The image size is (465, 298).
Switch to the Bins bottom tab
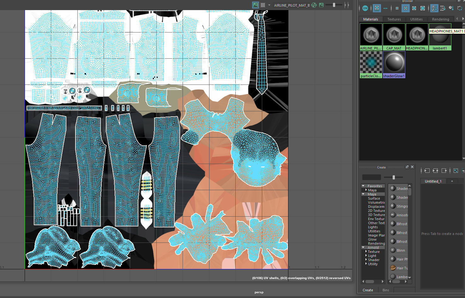[x=386, y=290]
